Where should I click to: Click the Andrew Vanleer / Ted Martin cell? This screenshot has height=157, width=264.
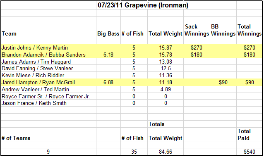[x=48, y=89]
